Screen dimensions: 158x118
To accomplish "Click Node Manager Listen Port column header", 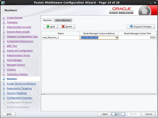I will [x=137, y=33].
